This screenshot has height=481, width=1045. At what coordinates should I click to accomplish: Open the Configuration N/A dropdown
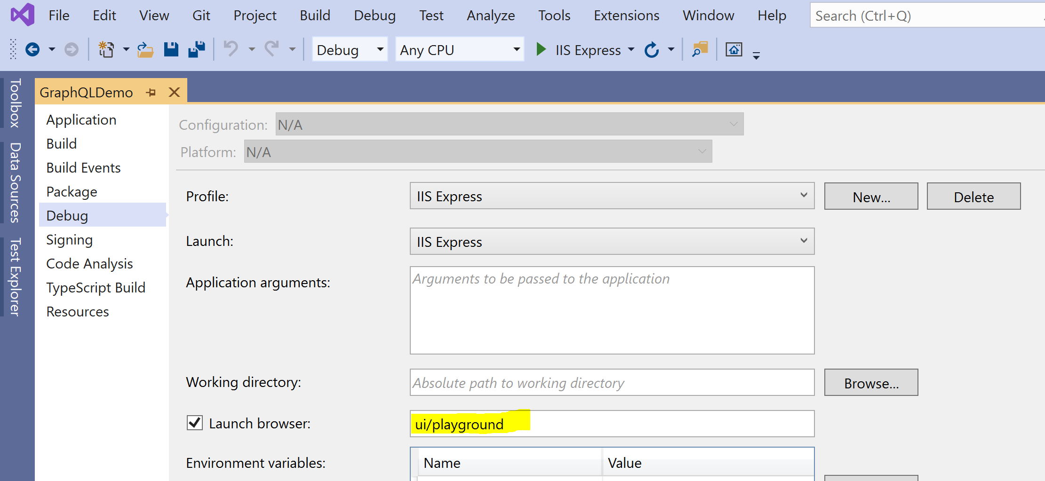(x=510, y=124)
